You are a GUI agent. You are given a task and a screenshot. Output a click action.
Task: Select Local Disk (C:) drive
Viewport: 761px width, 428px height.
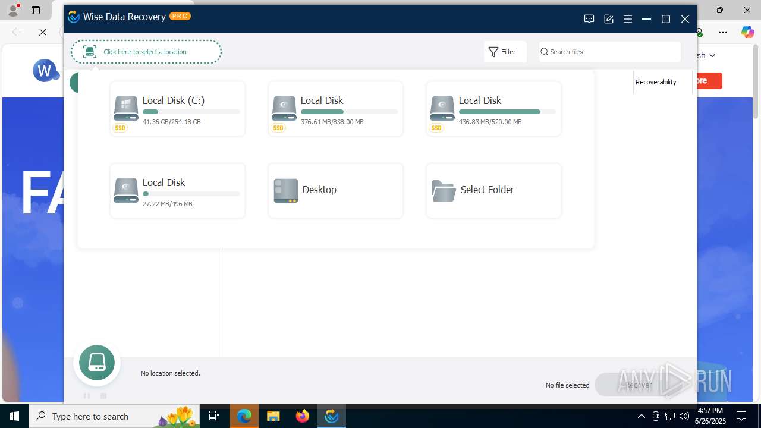tap(178, 109)
